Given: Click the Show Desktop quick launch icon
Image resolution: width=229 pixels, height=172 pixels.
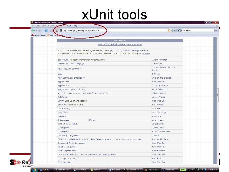Looking at the screenshot, I should click(41, 170).
